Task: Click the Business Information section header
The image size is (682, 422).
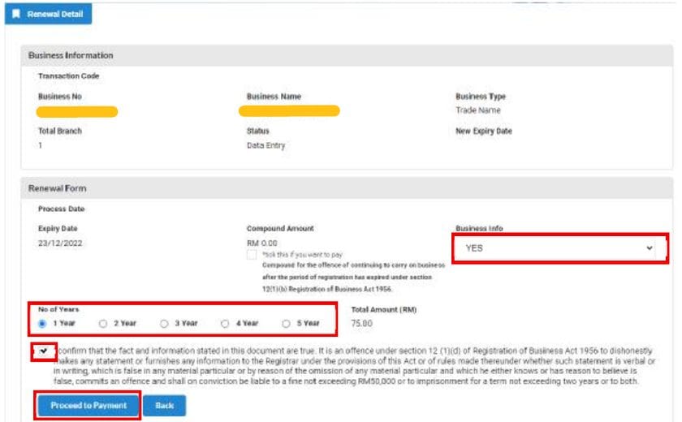Action: [x=347, y=56]
